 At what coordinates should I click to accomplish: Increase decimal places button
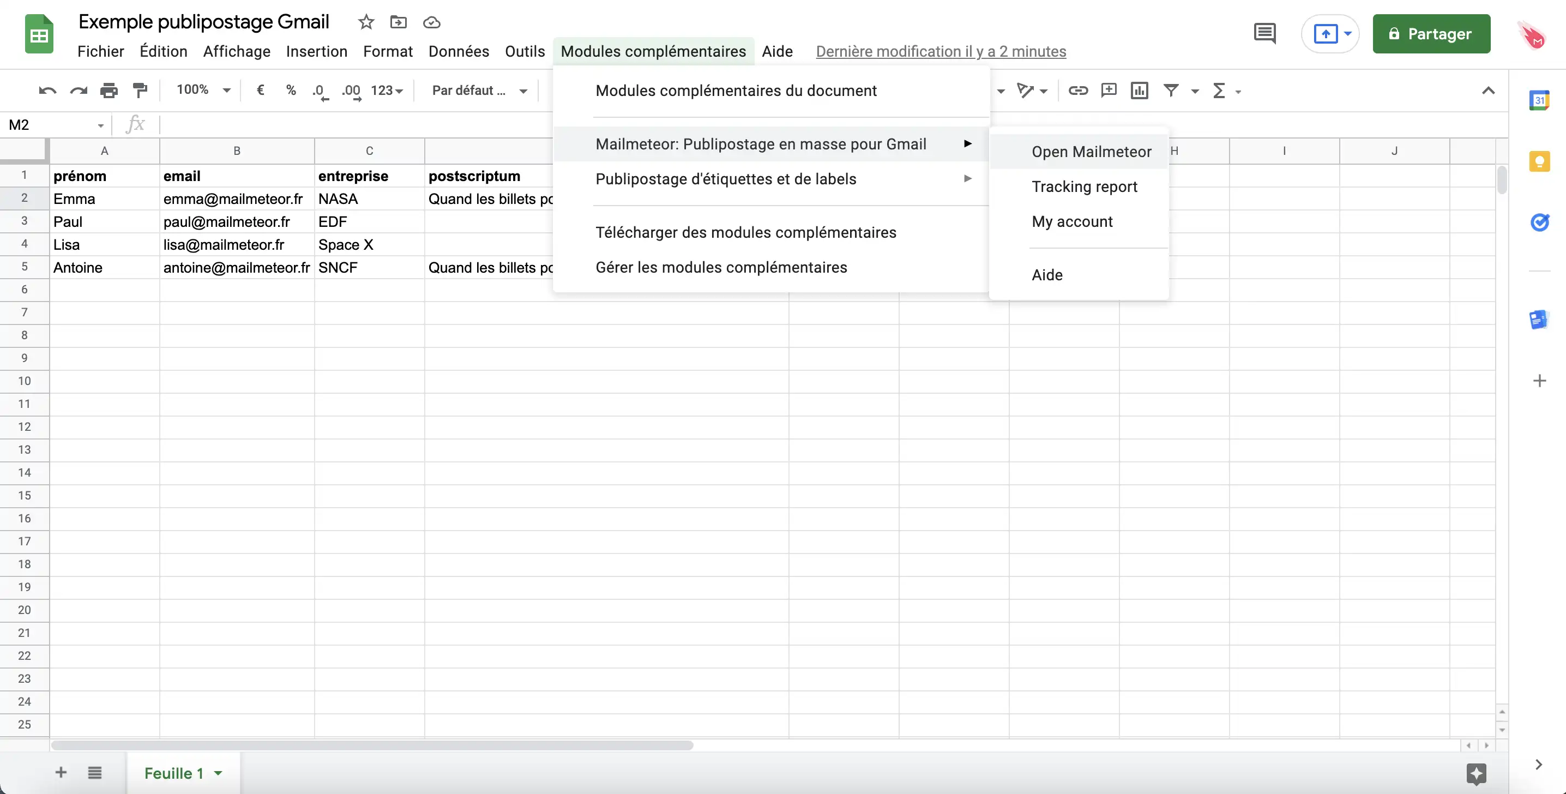[351, 91]
